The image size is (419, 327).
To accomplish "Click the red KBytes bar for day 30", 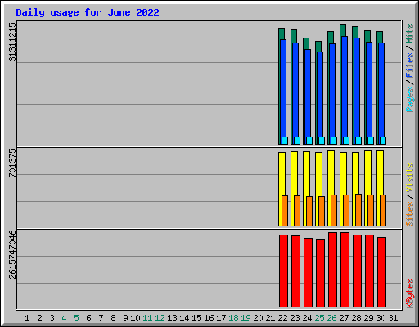I will 381,272.
